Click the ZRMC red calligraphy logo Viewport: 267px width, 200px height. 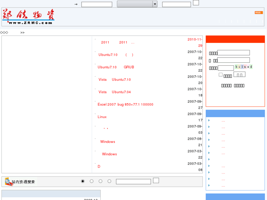click(28, 17)
